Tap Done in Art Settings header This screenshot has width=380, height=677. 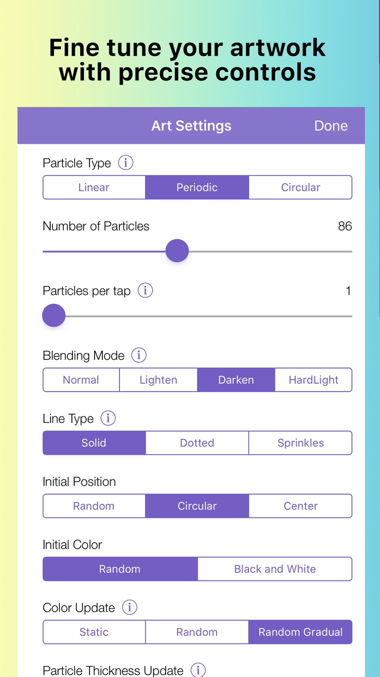(x=331, y=126)
